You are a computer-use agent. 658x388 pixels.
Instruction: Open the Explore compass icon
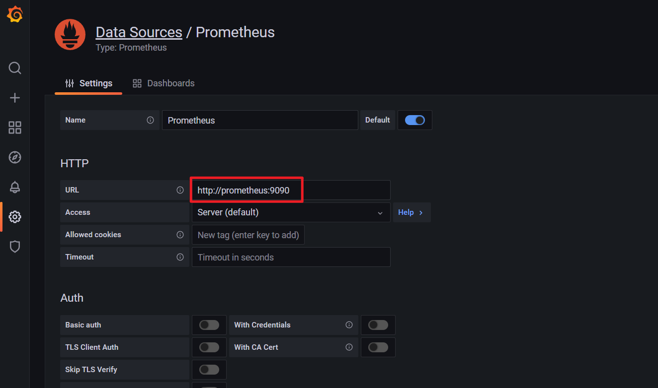pyautogui.click(x=15, y=157)
